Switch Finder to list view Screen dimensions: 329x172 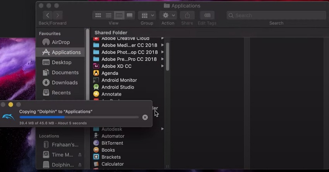click(109, 15)
